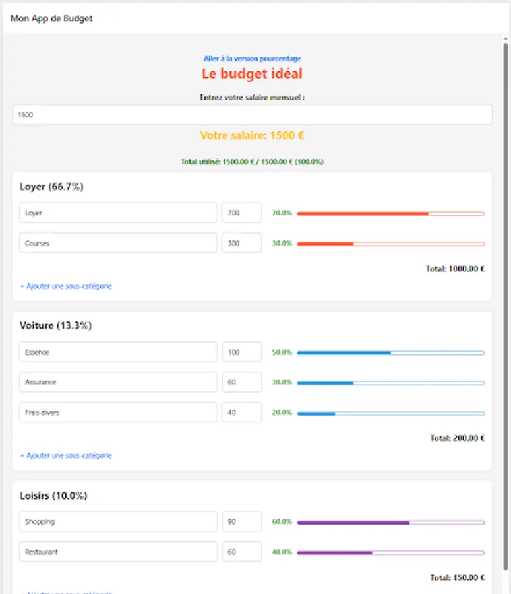Select the Frais divers amount field
The width and height of the screenshot is (511, 594).
pyautogui.click(x=241, y=412)
